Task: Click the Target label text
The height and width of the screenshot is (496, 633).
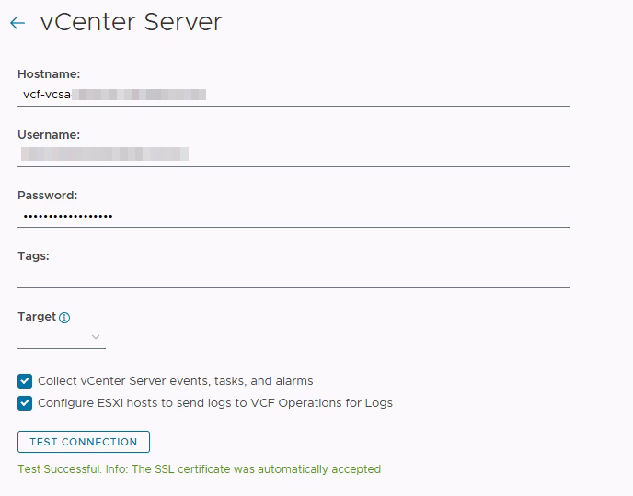Action: click(37, 317)
